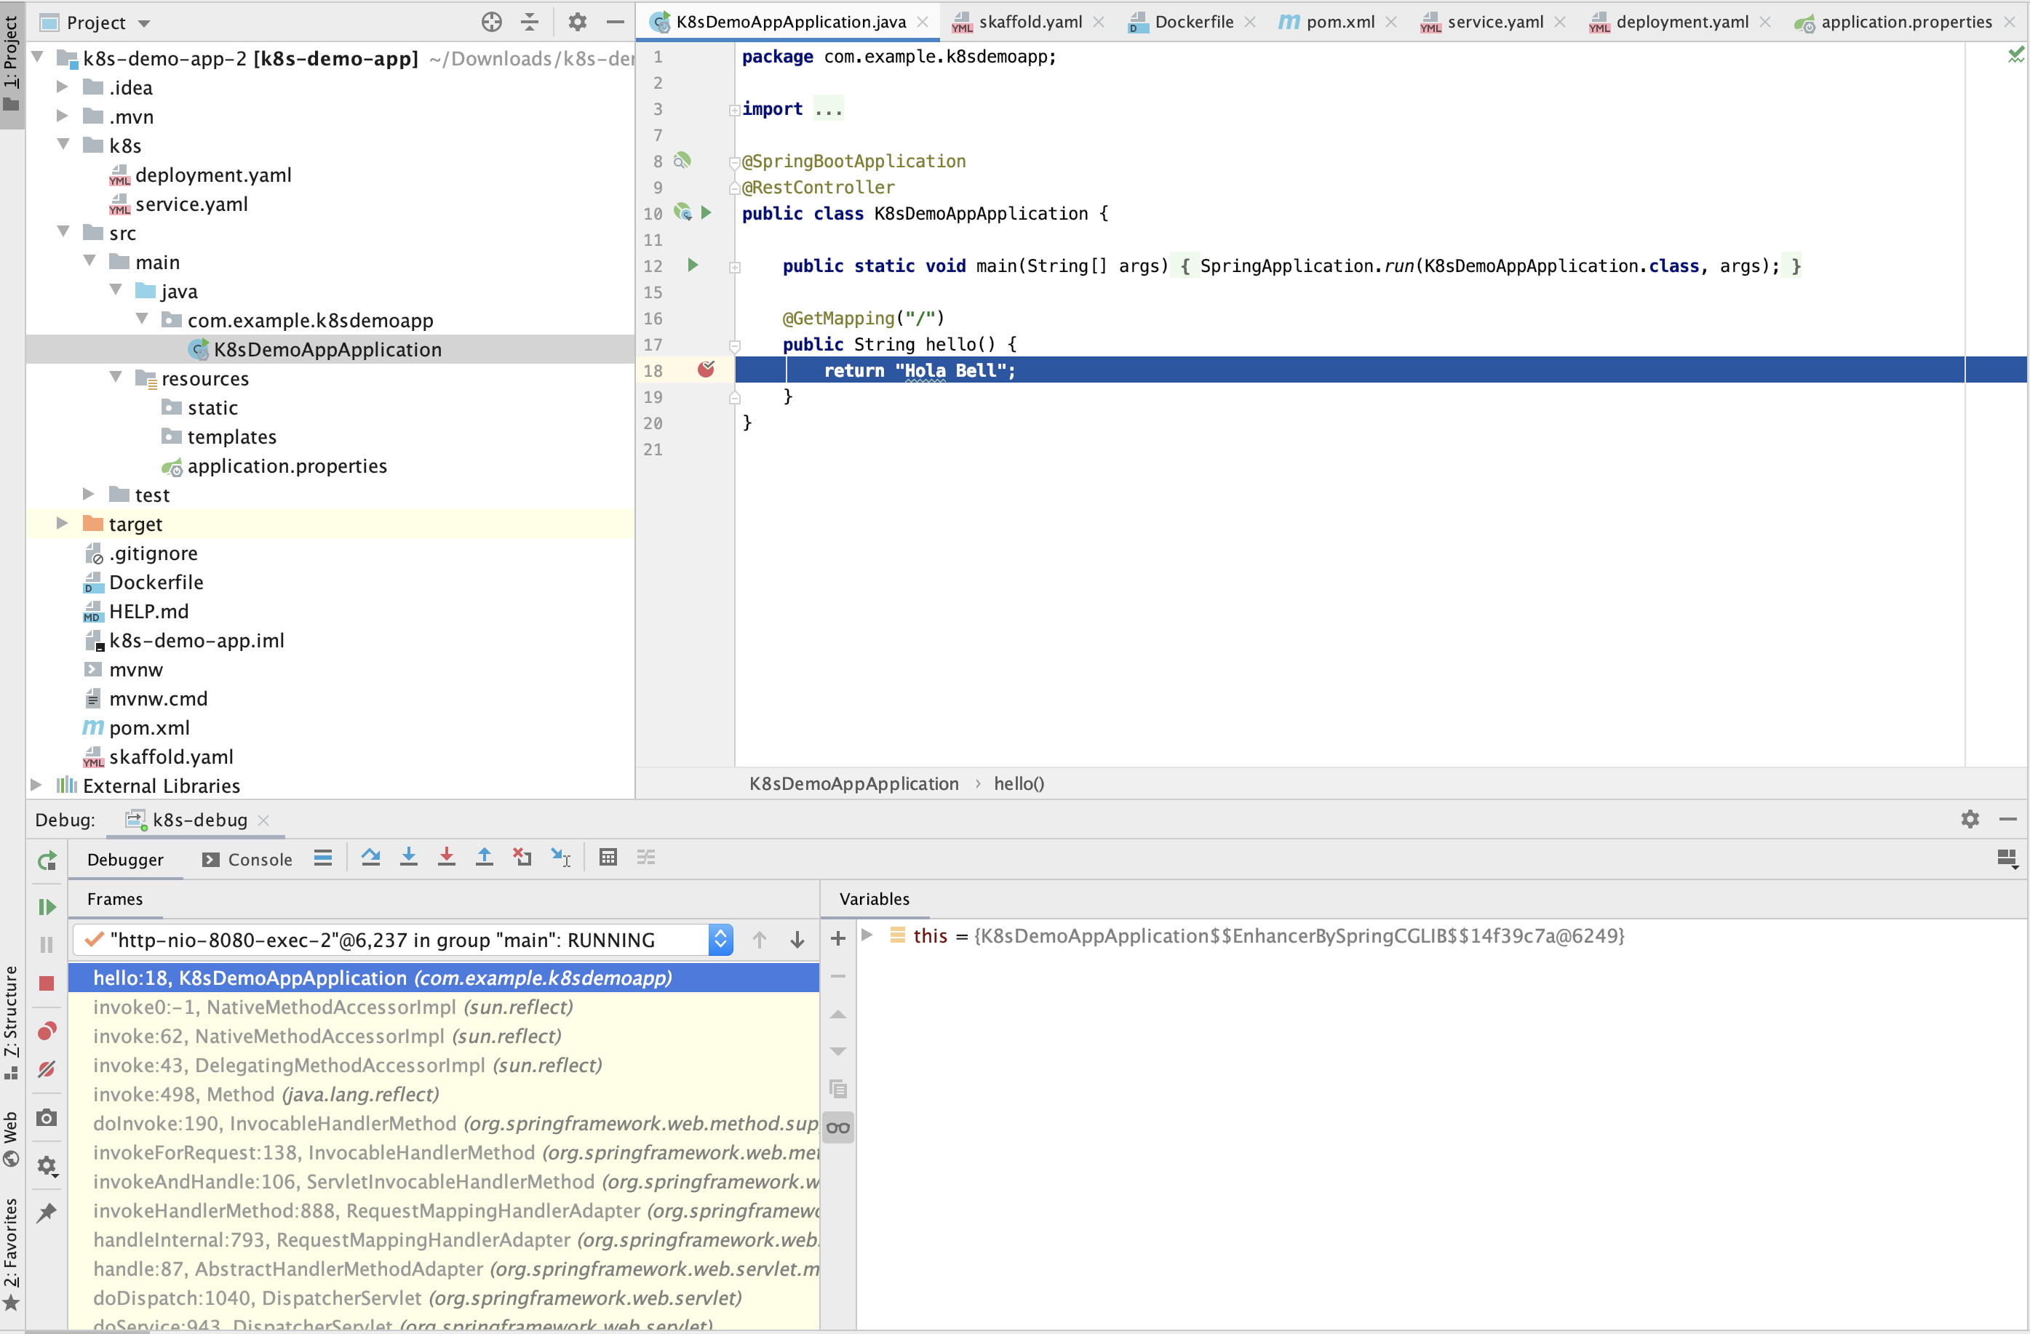Open Debug tool window settings gear

1970,819
